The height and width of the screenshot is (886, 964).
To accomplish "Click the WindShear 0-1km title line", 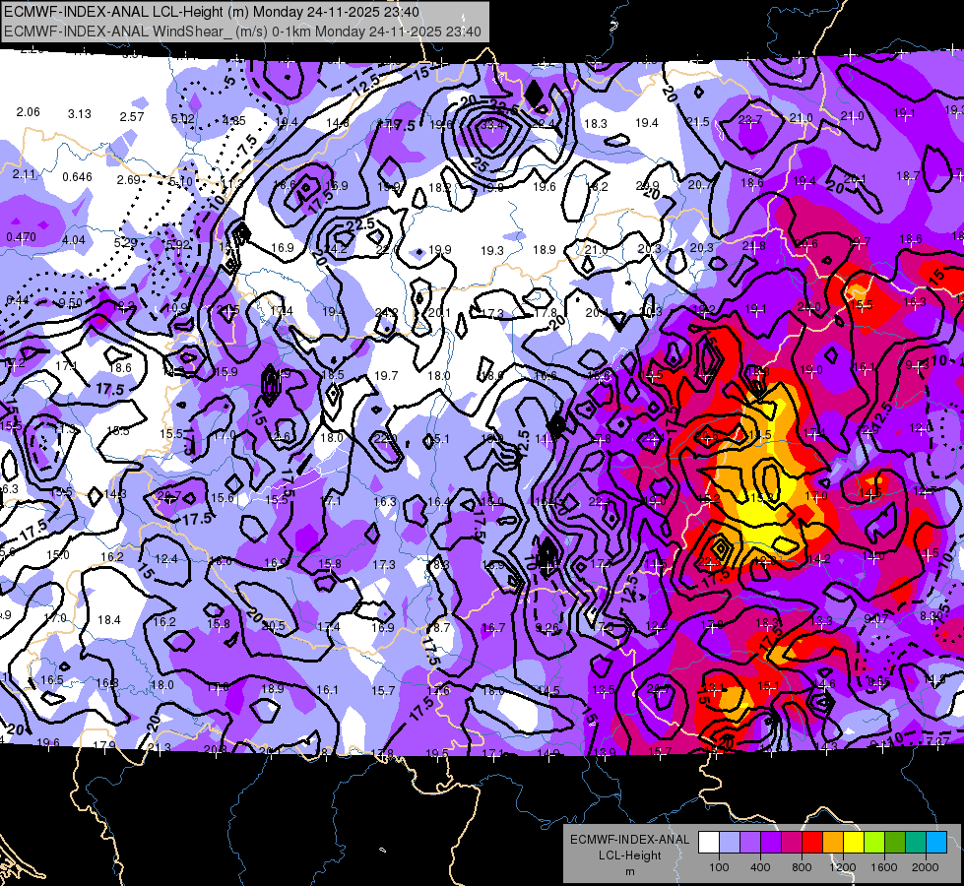I will pyautogui.click(x=242, y=32).
